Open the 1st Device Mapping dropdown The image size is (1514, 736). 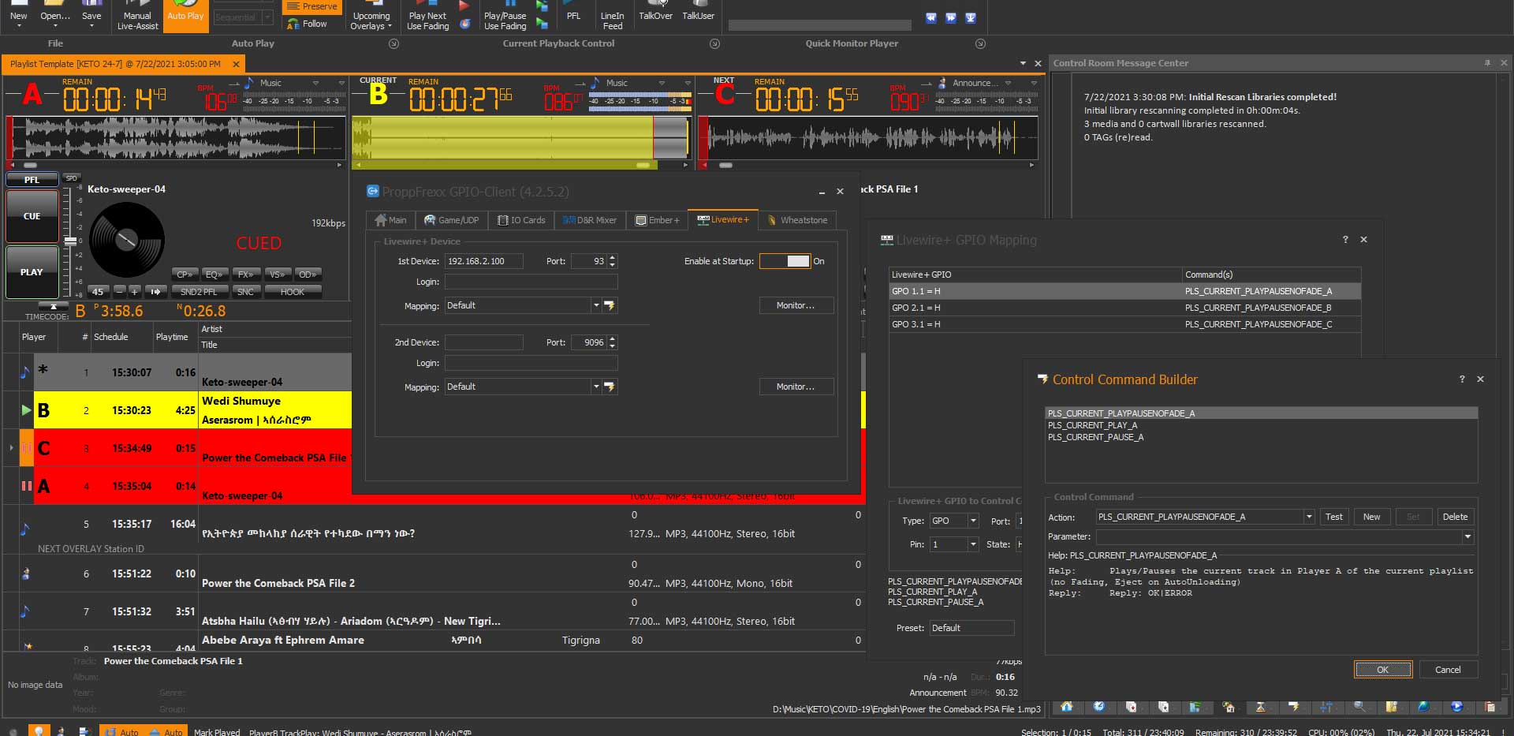[x=595, y=305]
